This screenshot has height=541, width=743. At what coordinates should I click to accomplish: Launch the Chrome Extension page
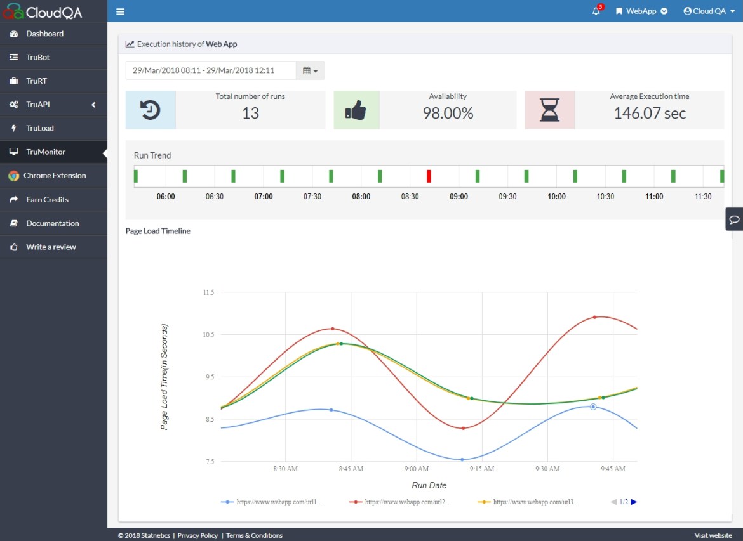click(x=52, y=175)
